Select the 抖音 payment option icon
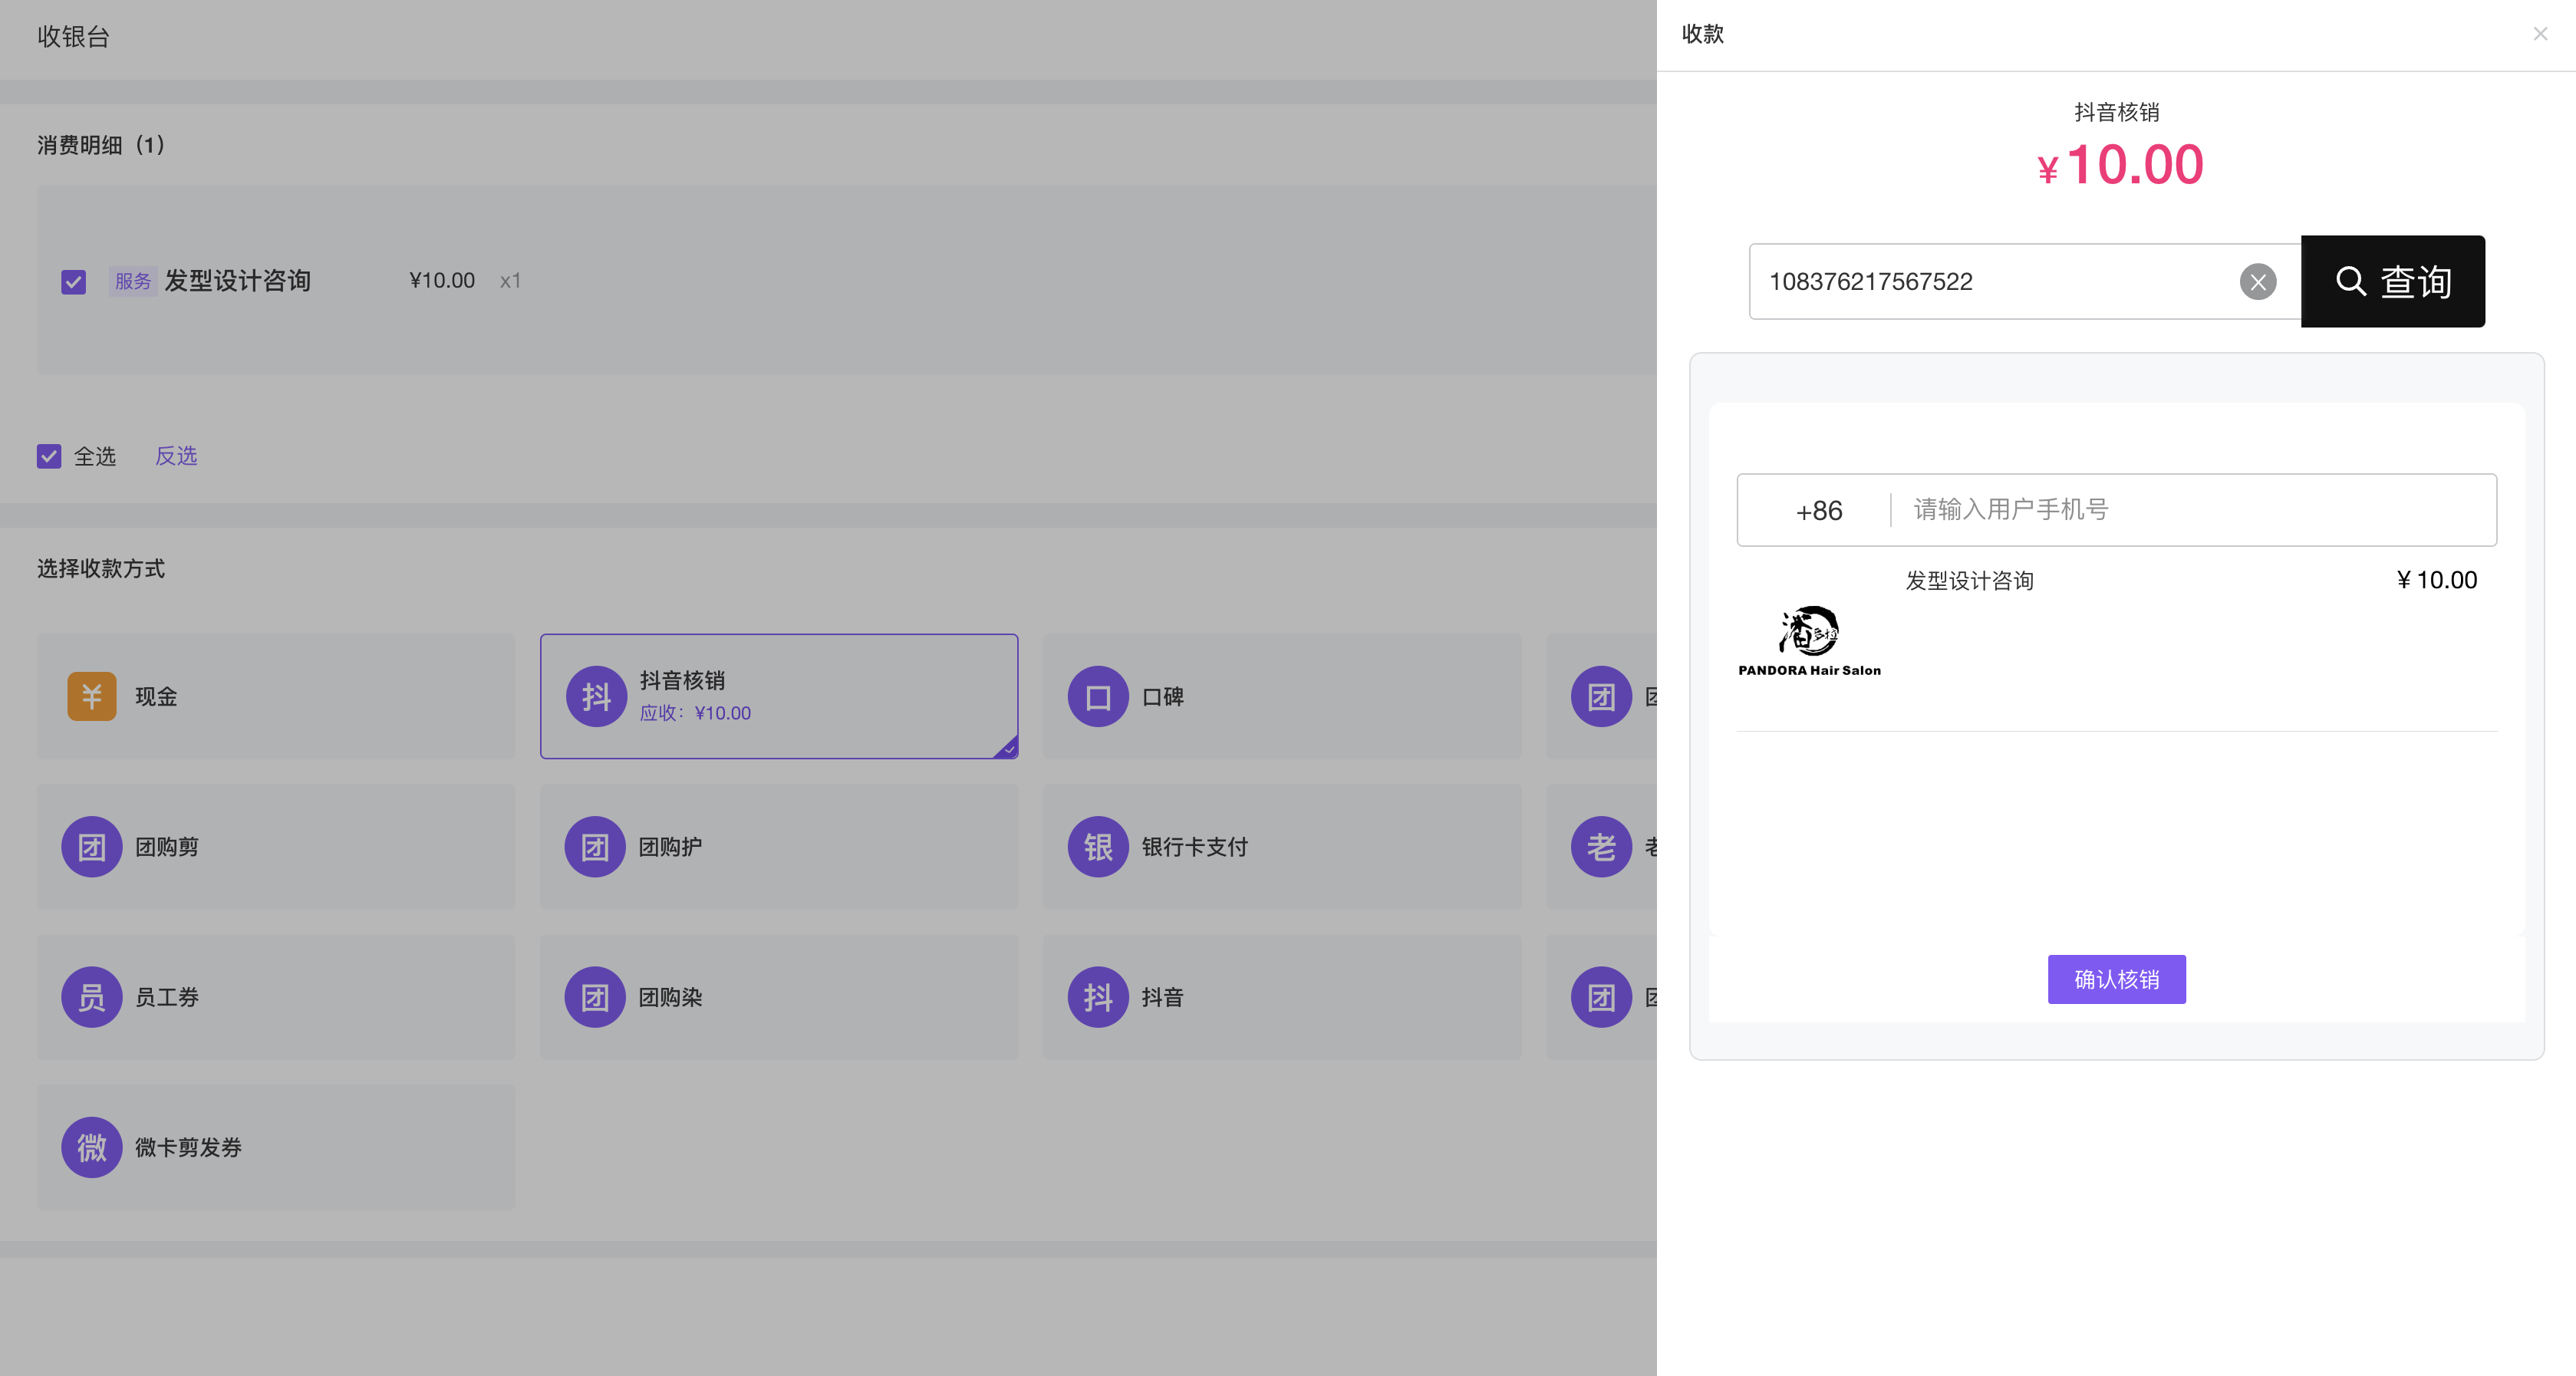 click(x=1098, y=997)
